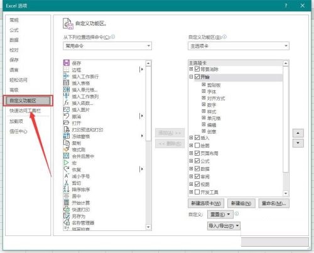
Task: Select the 保存 command icon in the command list
Action: (67, 63)
